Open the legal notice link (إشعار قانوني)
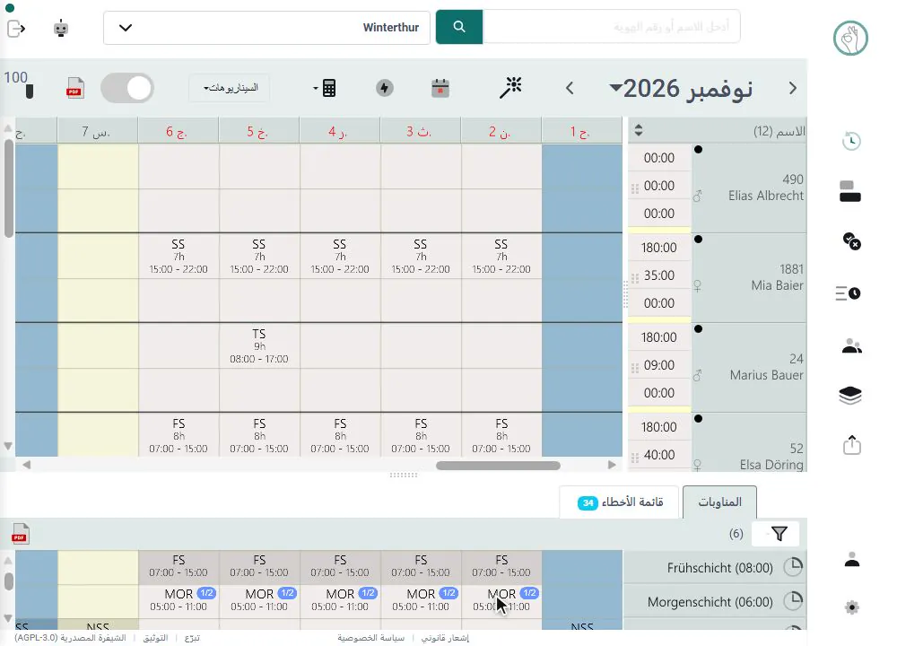 click(x=445, y=638)
